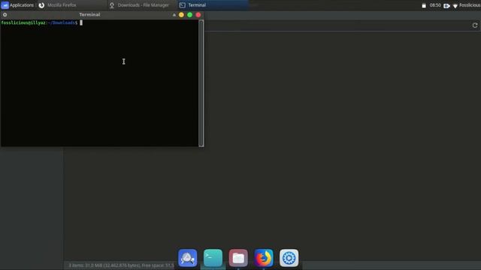This screenshot has height=270, width=481.
Task: Minimize the Terminal with yellow button
Action: pyautogui.click(x=181, y=15)
